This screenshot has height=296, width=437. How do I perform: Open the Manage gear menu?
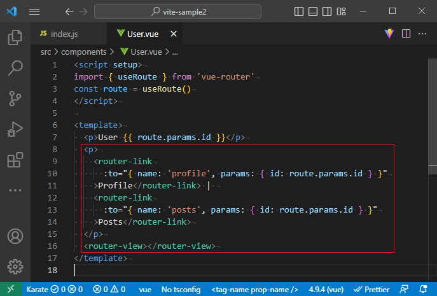point(15,267)
